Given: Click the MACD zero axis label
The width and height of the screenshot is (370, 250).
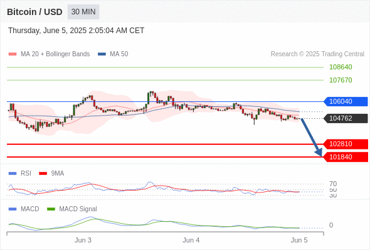Looking at the screenshot, I should tap(331, 225).
